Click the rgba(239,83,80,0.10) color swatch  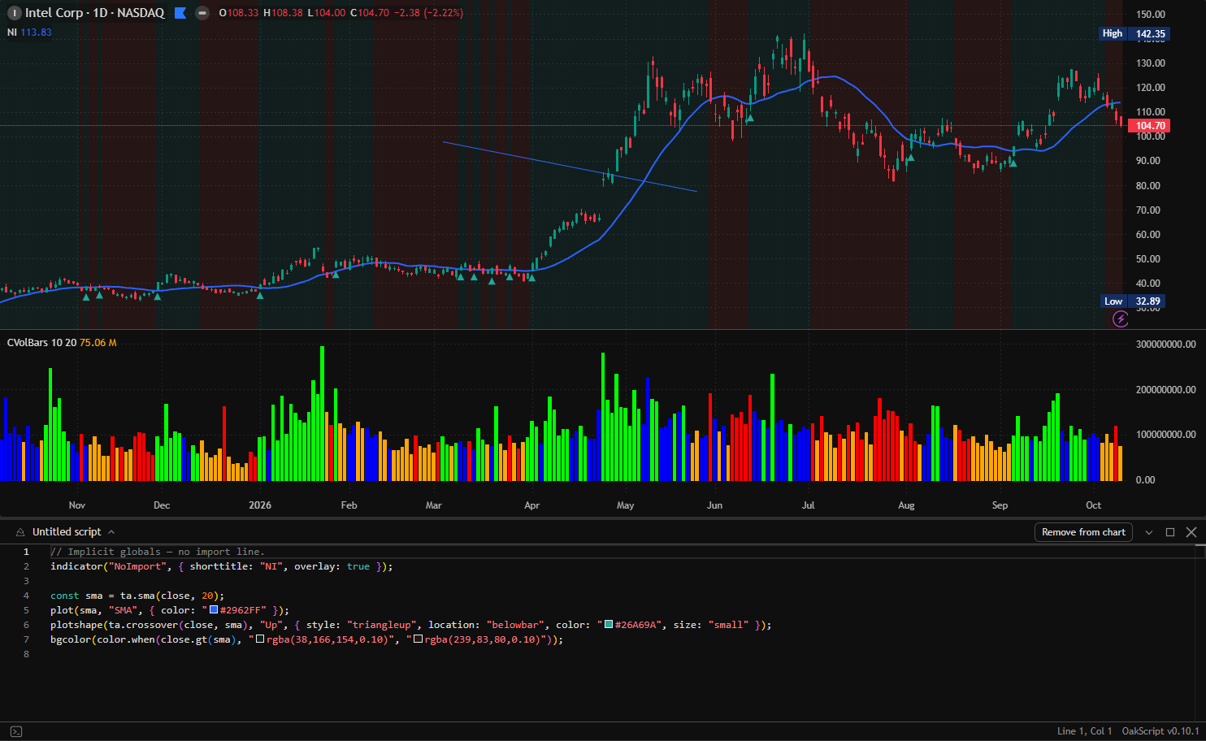[418, 639]
